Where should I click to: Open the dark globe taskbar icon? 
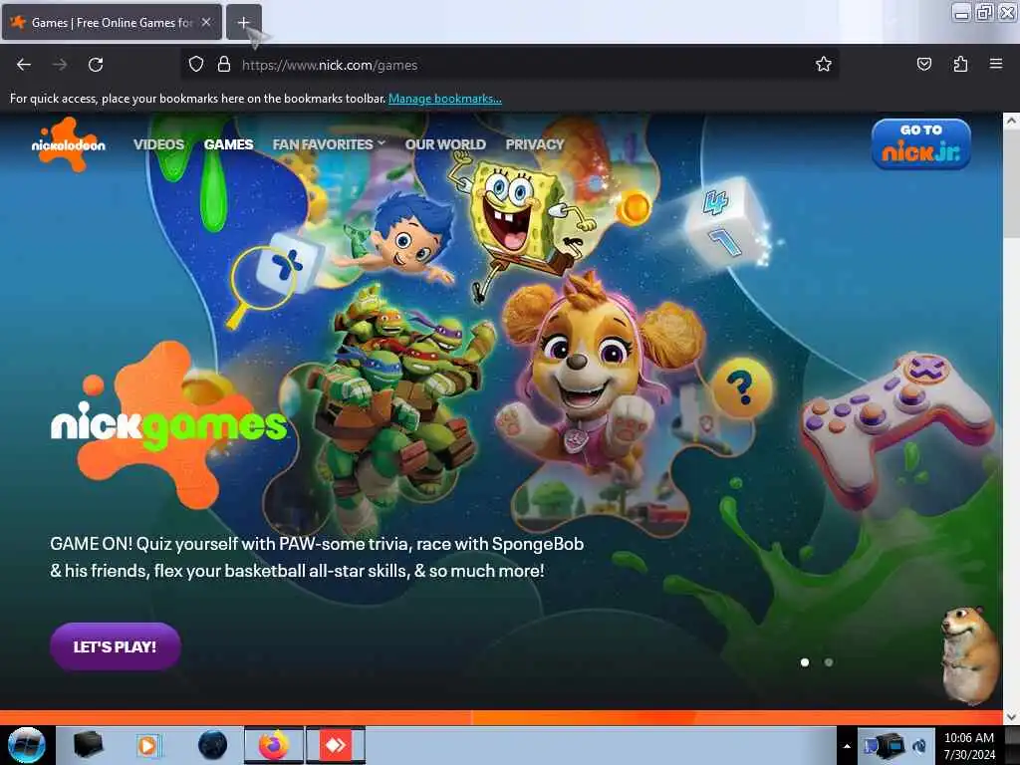pyautogui.click(x=213, y=745)
